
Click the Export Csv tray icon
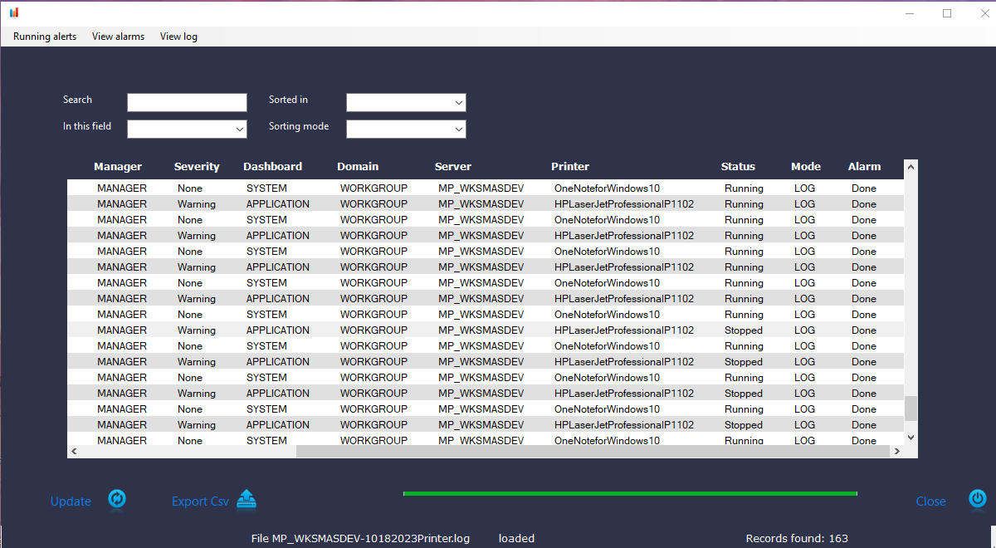(246, 499)
